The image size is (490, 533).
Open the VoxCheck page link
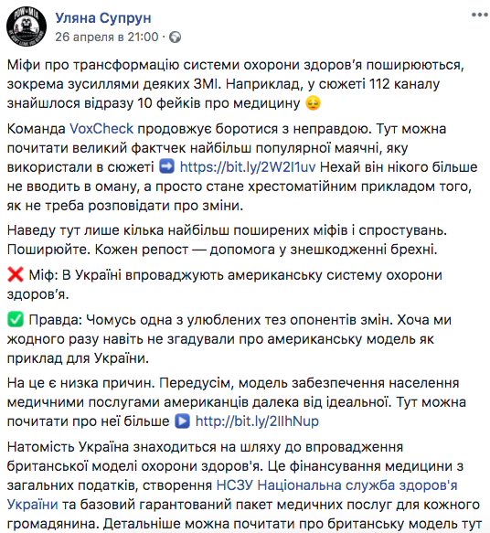coord(101,129)
